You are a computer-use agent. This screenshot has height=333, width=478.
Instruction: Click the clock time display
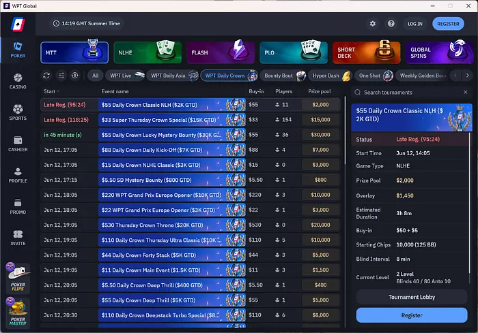(87, 23)
